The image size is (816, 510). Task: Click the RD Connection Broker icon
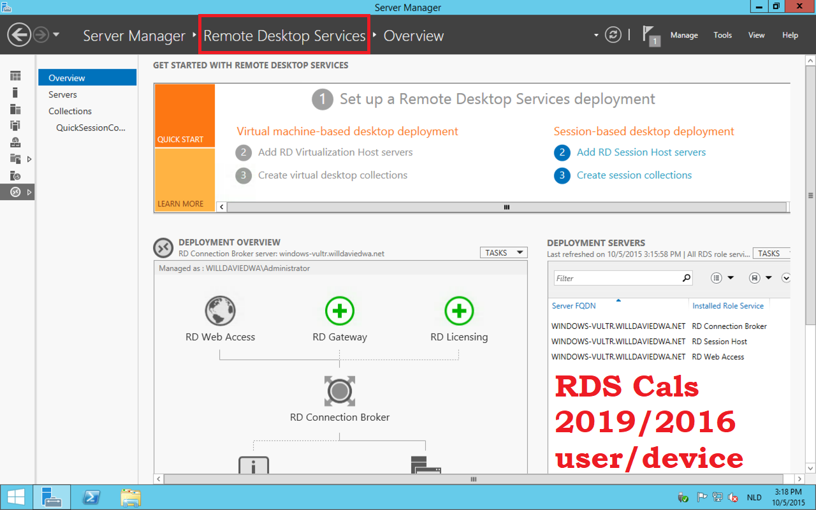pyautogui.click(x=340, y=391)
